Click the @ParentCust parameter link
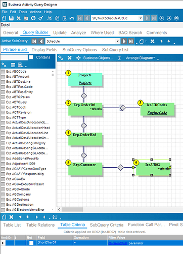The width and height of the screenshot is (183, 254). [x=118, y=243]
